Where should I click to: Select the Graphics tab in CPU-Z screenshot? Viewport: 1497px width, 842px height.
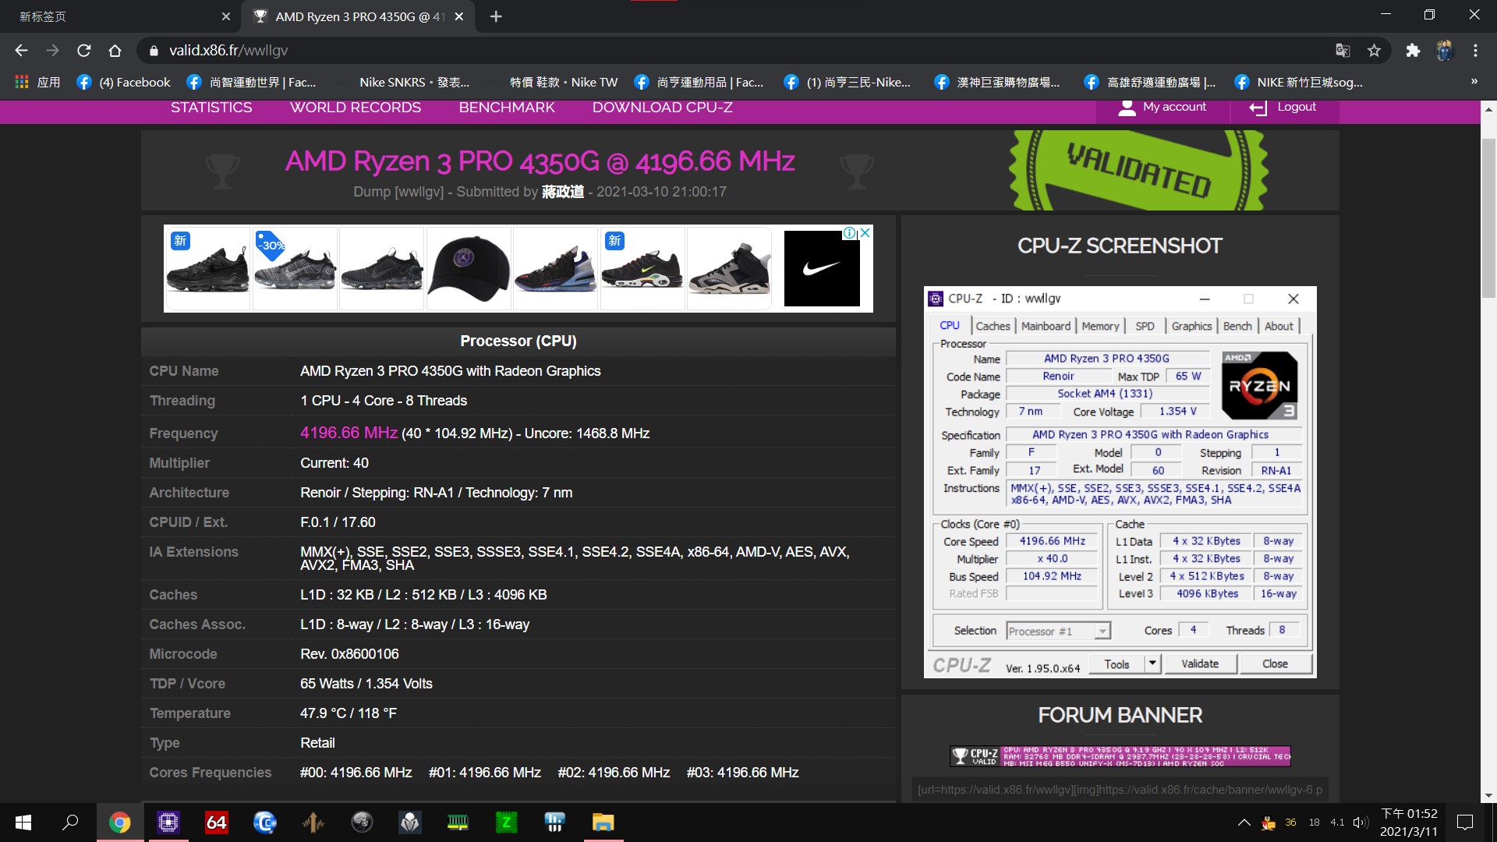[x=1191, y=326]
